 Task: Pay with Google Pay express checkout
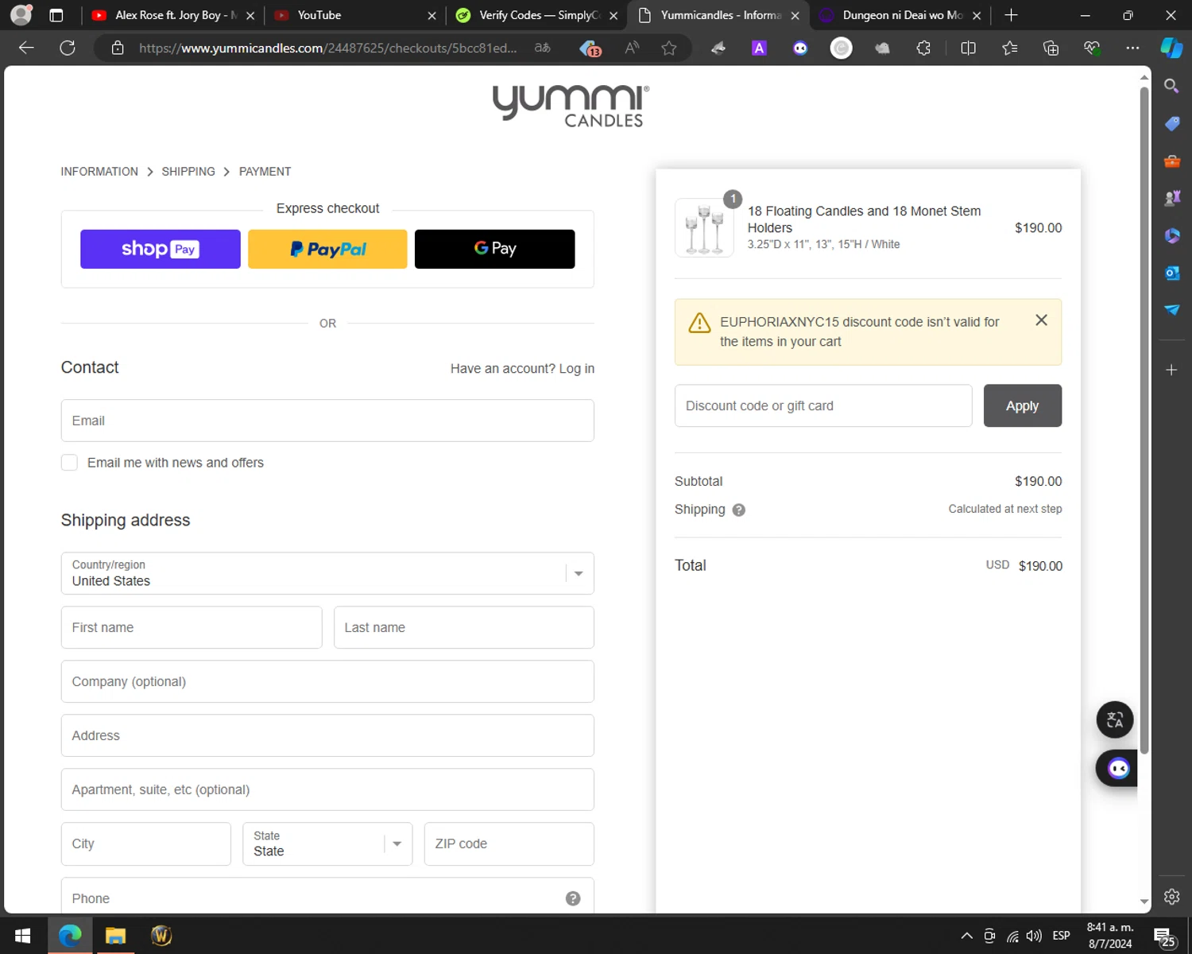[x=495, y=249]
